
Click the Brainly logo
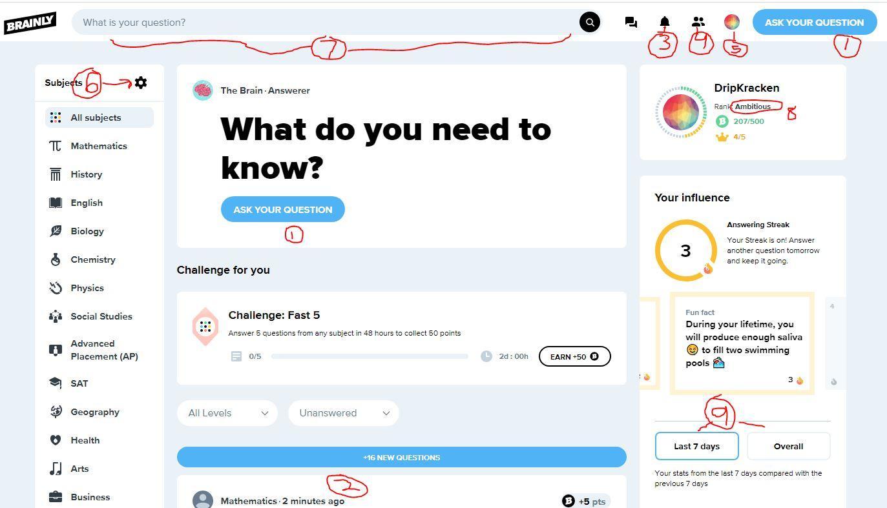tap(30, 23)
